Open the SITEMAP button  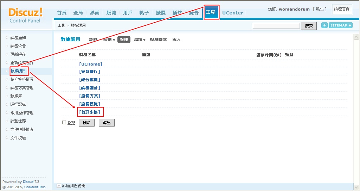(340, 25)
